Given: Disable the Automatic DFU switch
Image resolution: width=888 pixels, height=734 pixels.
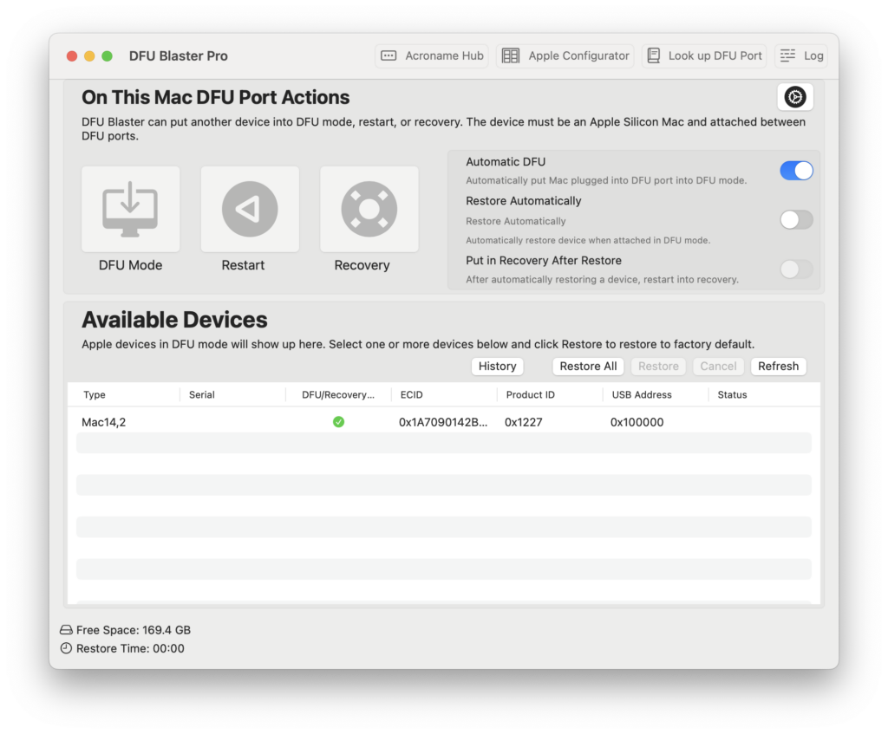Looking at the screenshot, I should pyautogui.click(x=796, y=171).
